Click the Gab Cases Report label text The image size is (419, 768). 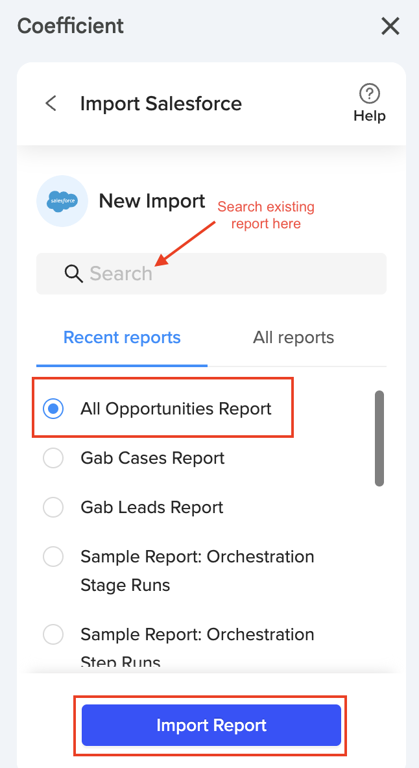152,458
